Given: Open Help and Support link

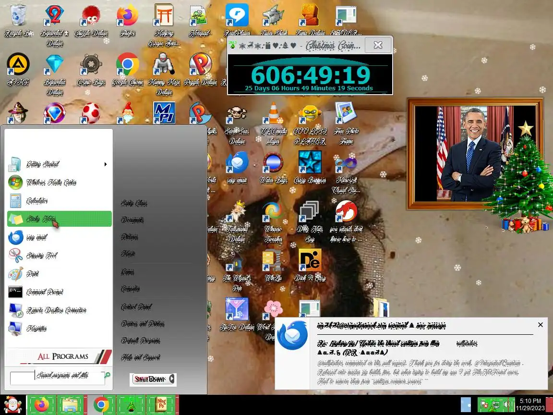Looking at the screenshot, I should (x=140, y=357).
